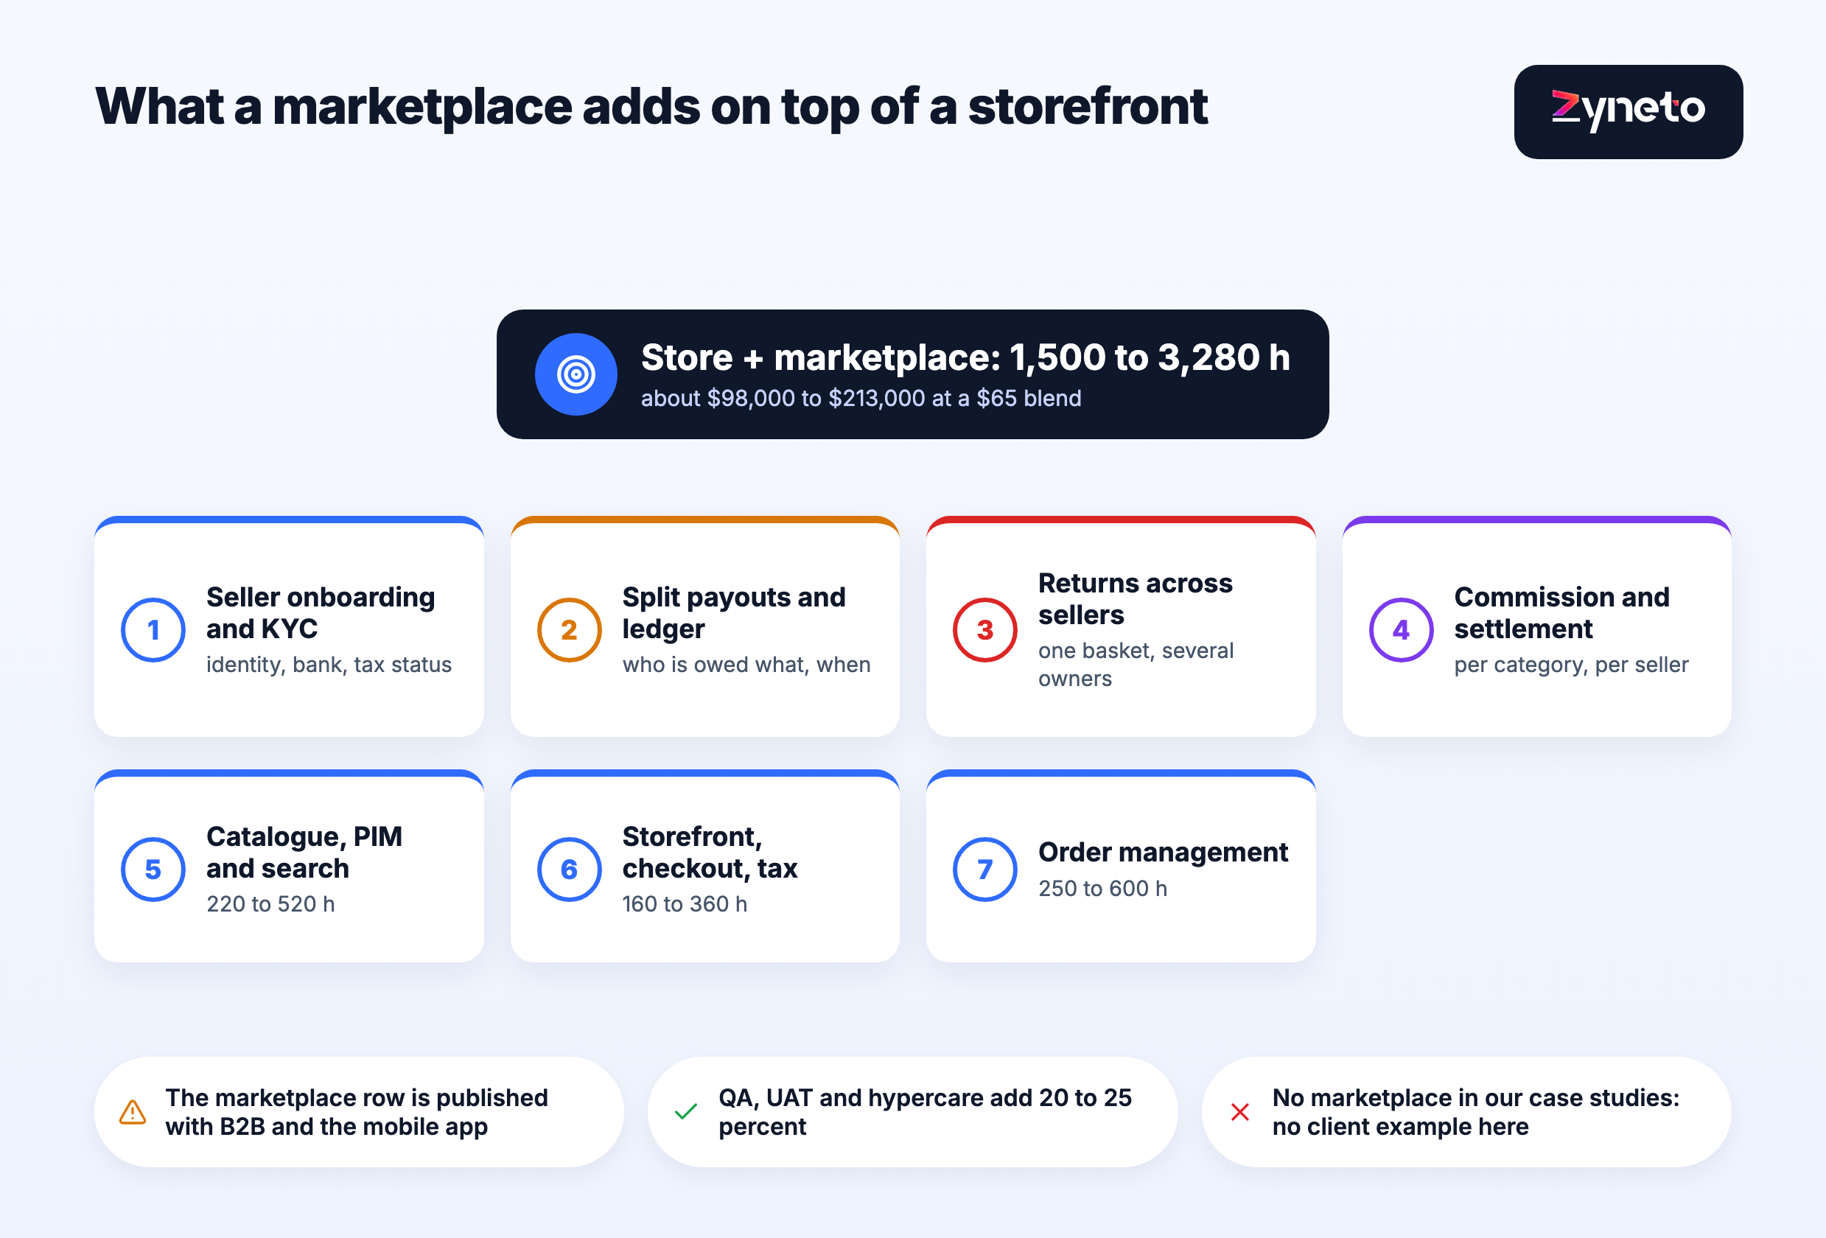Viewport: 1826px width, 1238px height.
Task: Click '160 to 360 h' estimate
Action: (685, 904)
